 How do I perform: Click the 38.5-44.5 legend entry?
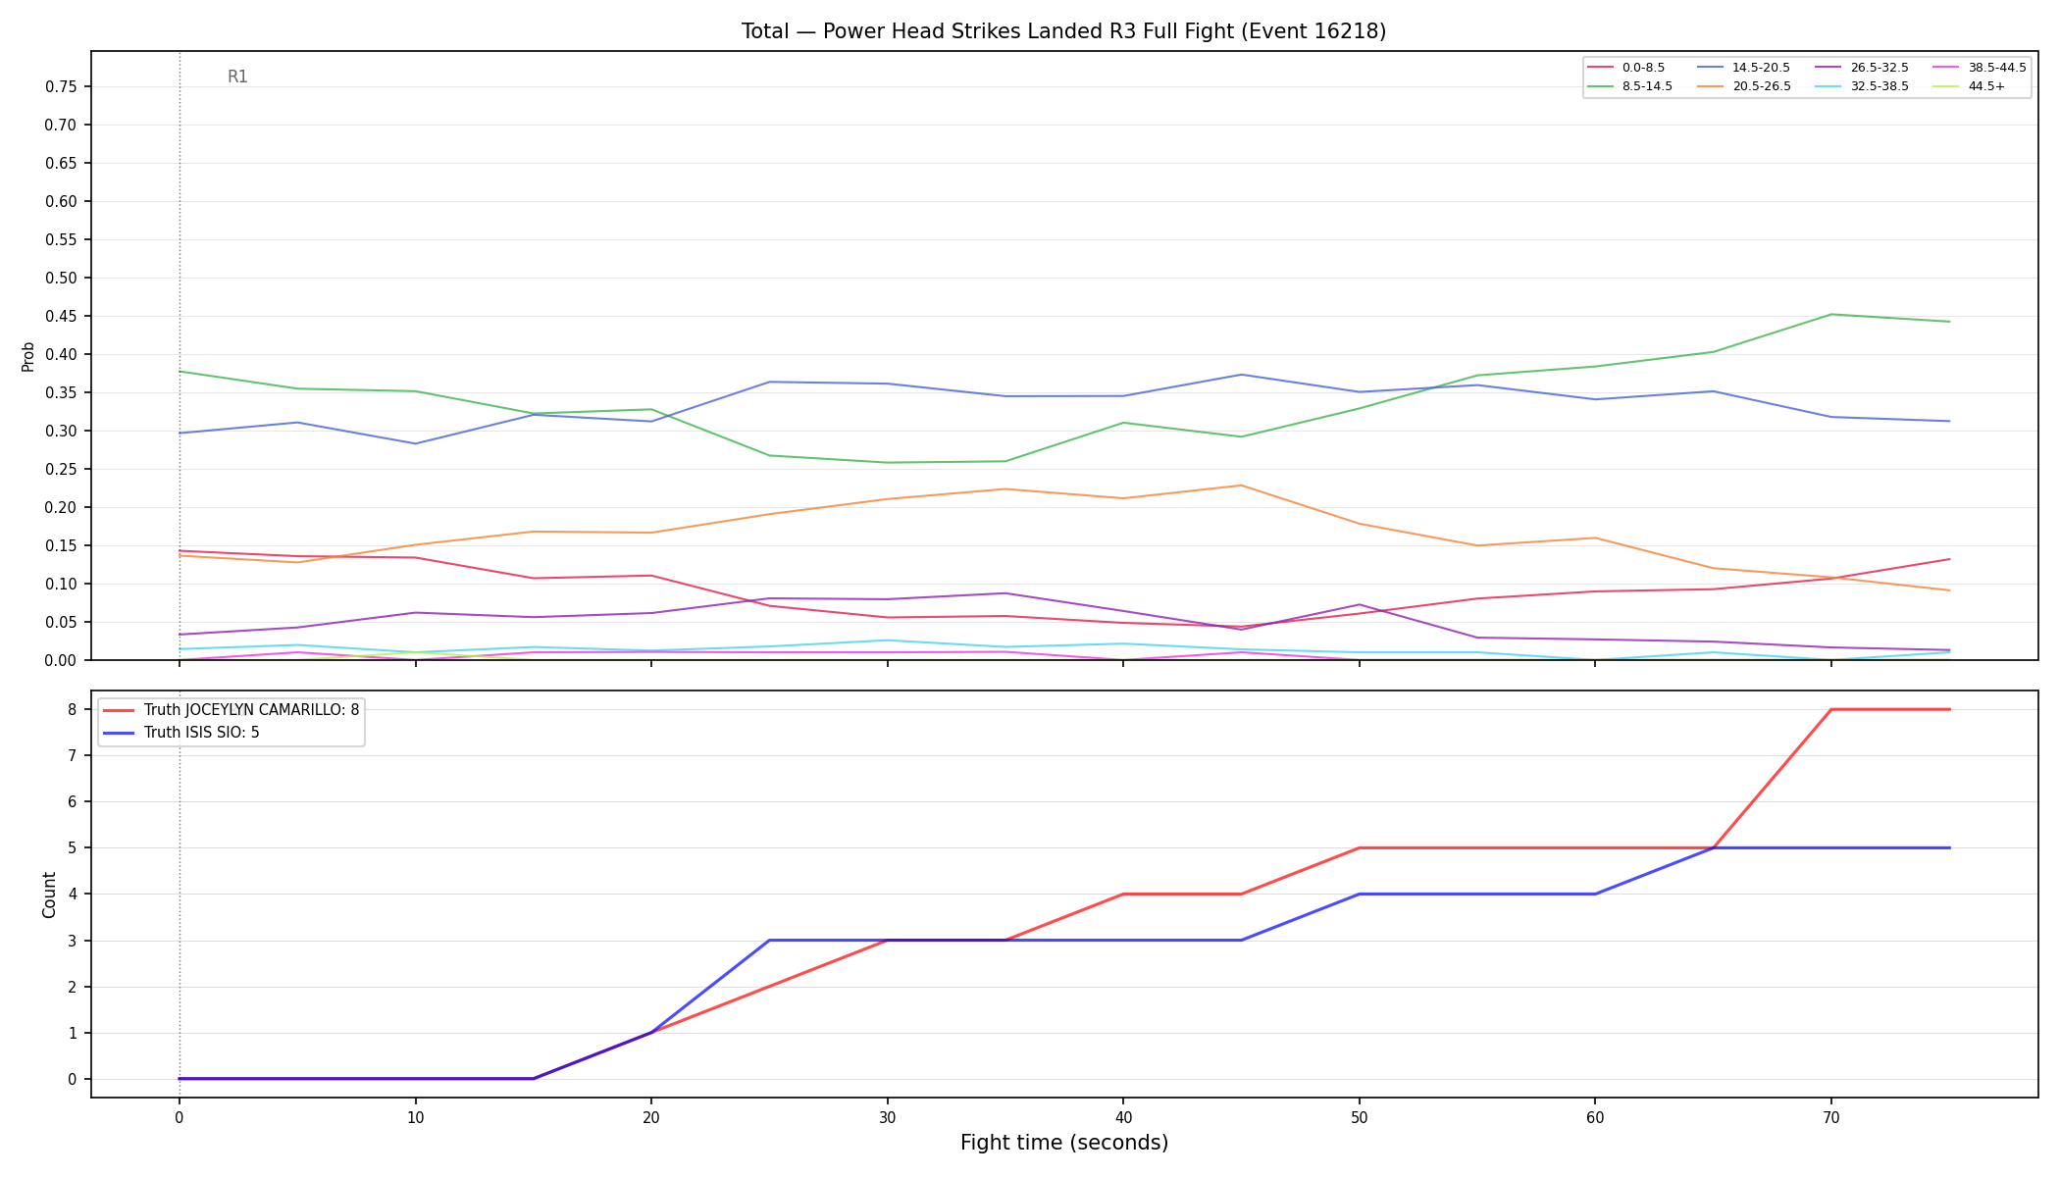(x=1980, y=68)
